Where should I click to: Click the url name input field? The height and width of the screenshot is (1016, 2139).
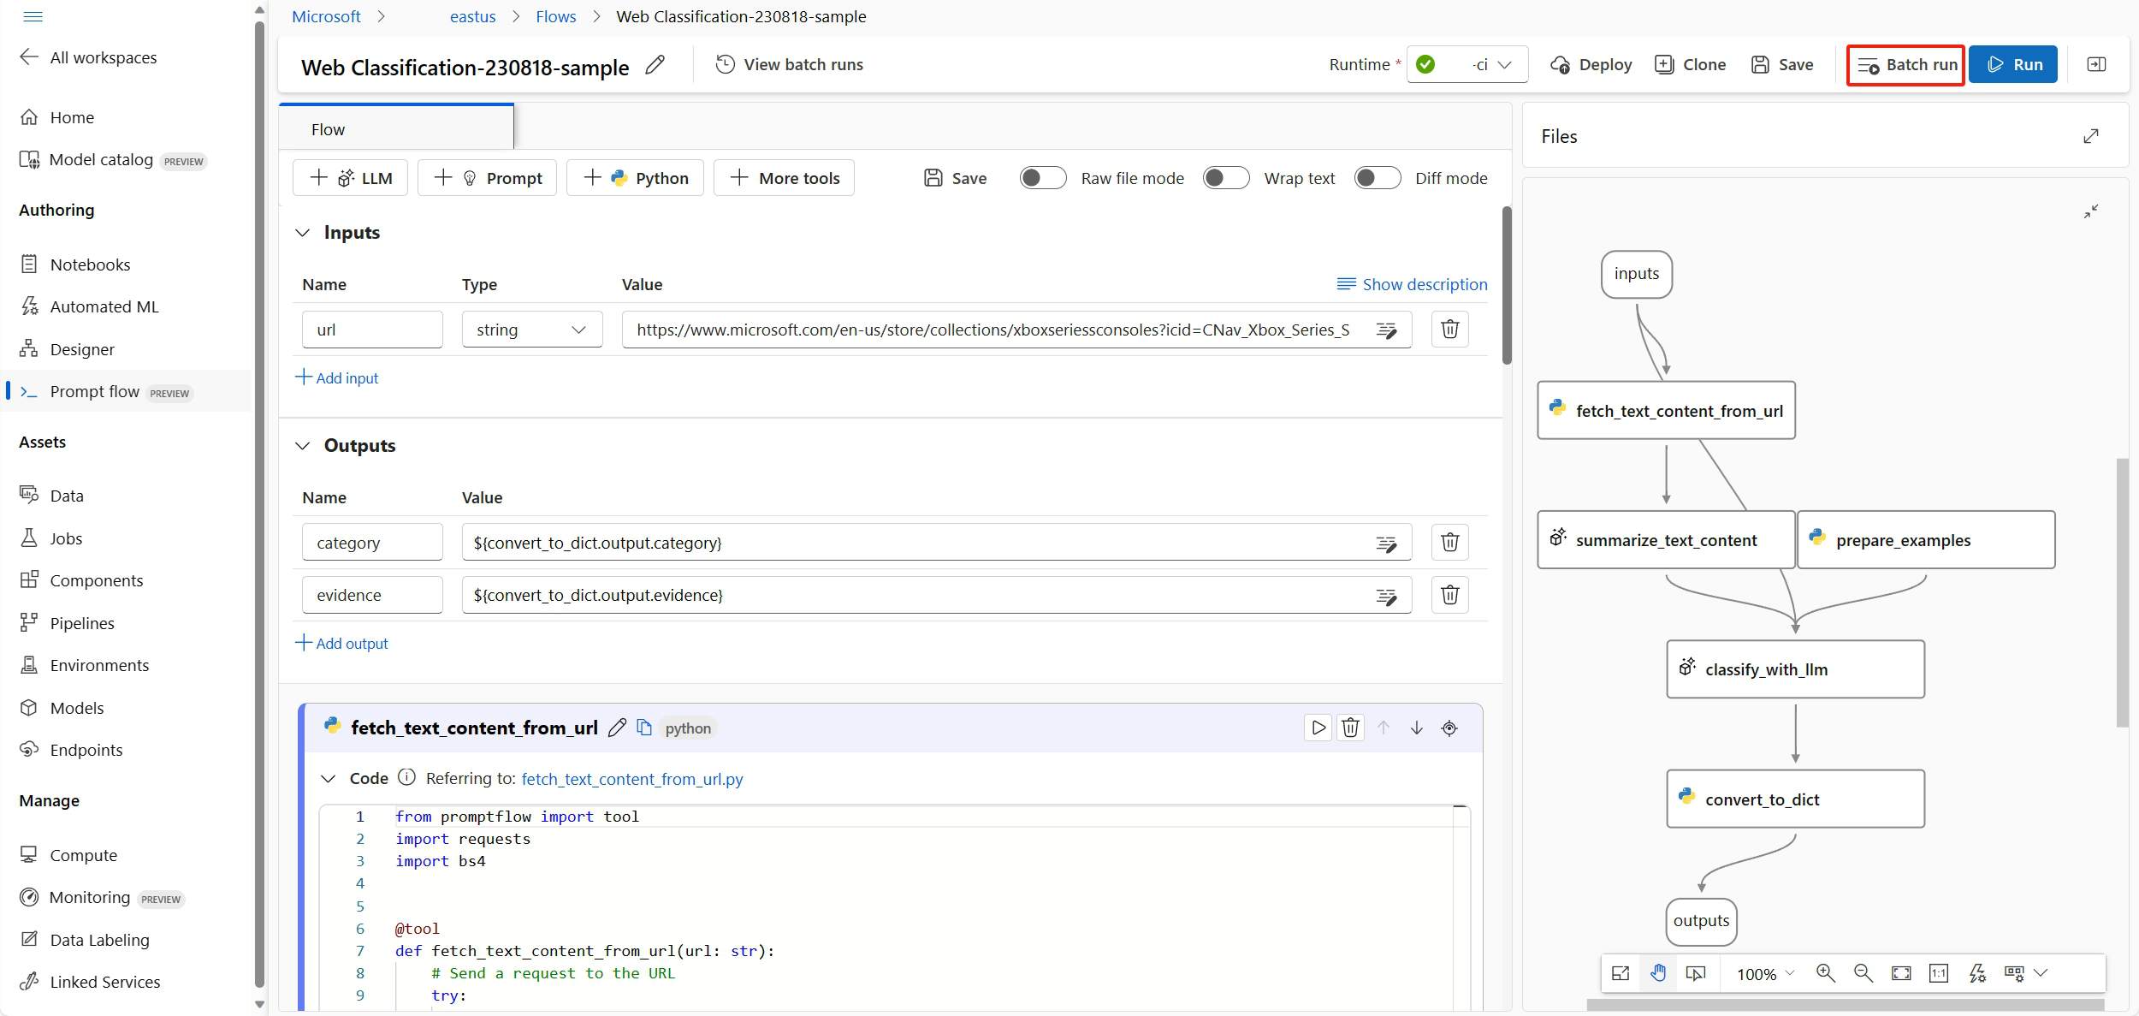(x=372, y=330)
